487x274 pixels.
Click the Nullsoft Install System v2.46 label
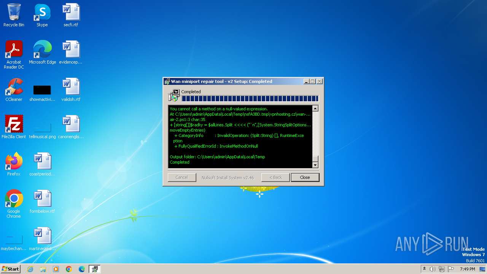pyautogui.click(x=228, y=178)
